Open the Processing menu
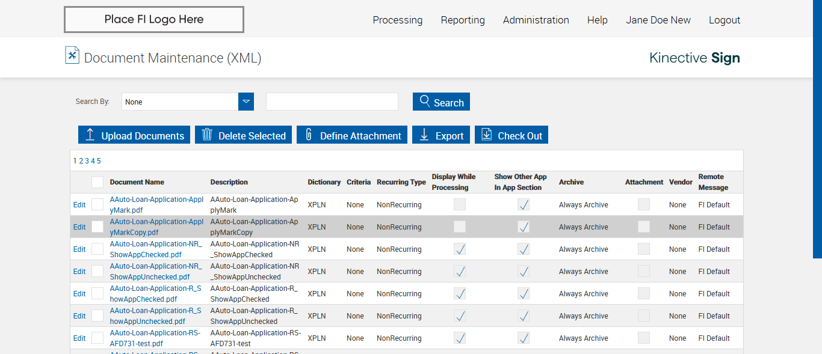822x354 pixels. pos(397,20)
